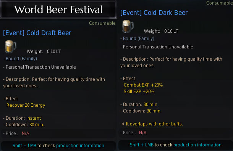The width and height of the screenshot is (233, 151).
Task: Click the Cold Dark Beer mug icon
Action: coord(128,26)
